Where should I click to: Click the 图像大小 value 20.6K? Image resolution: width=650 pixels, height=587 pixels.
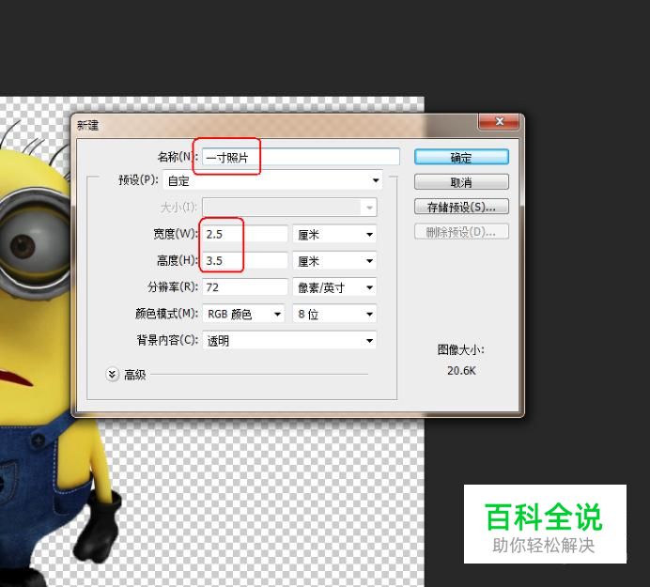click(461, 371)
